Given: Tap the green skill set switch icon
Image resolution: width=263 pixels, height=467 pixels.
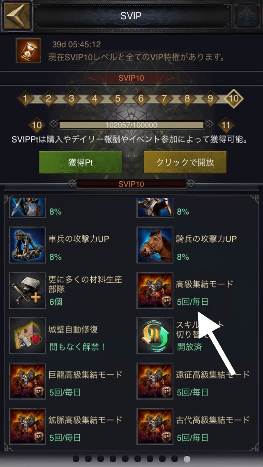Looking at the screenshot, I should click(x=155, y=335).
